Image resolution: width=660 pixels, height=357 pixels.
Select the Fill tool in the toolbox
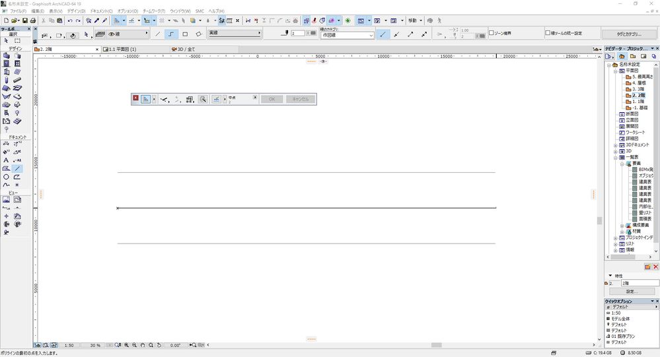[x=7, y=169]
